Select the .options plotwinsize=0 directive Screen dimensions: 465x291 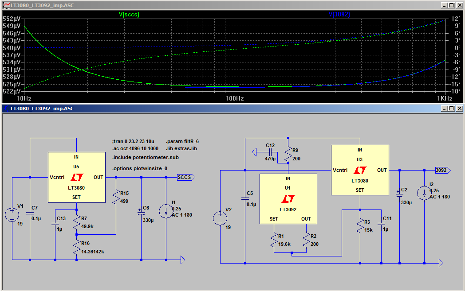pos(140,168)
